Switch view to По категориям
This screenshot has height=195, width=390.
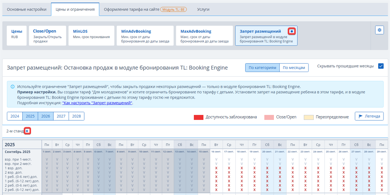262,68
